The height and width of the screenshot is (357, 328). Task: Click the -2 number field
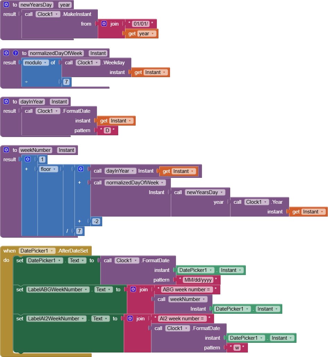point(96,221)
